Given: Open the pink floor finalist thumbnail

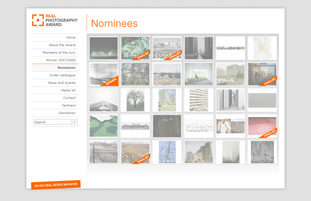Looking at the screenshot, I should point(262,126).
